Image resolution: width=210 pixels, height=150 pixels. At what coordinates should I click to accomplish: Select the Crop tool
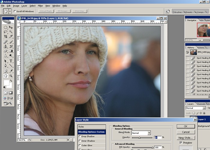coord(5,36)
